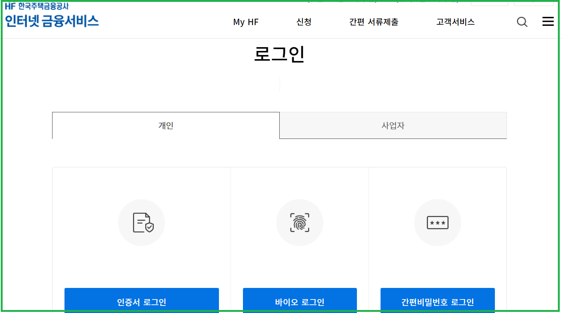
Task: Click the 인터넷 금융서비스 home logo
Action: click(x=51, y=21)
